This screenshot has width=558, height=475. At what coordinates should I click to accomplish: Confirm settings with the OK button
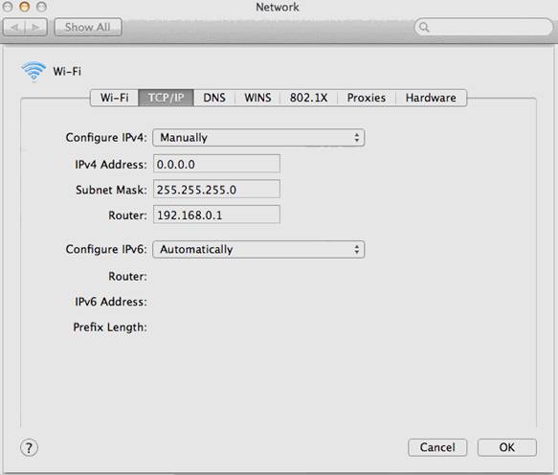(506, 447)
